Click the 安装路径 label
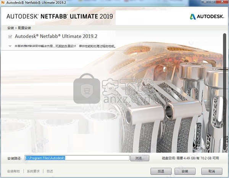This screenshot has height=178, width=229. tap(15, 158)
